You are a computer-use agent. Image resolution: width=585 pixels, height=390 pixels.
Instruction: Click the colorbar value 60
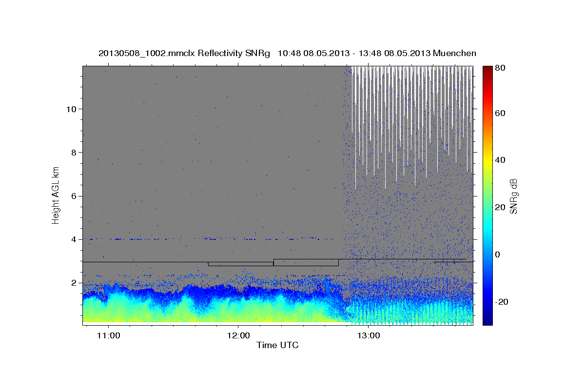tap(500, 113)
